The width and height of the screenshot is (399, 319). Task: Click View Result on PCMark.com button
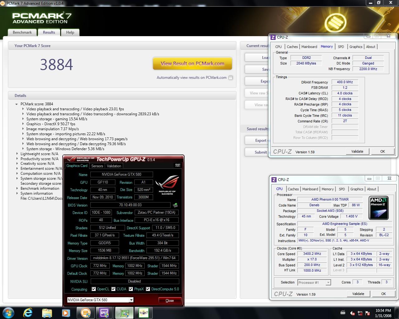coord(192,64)
